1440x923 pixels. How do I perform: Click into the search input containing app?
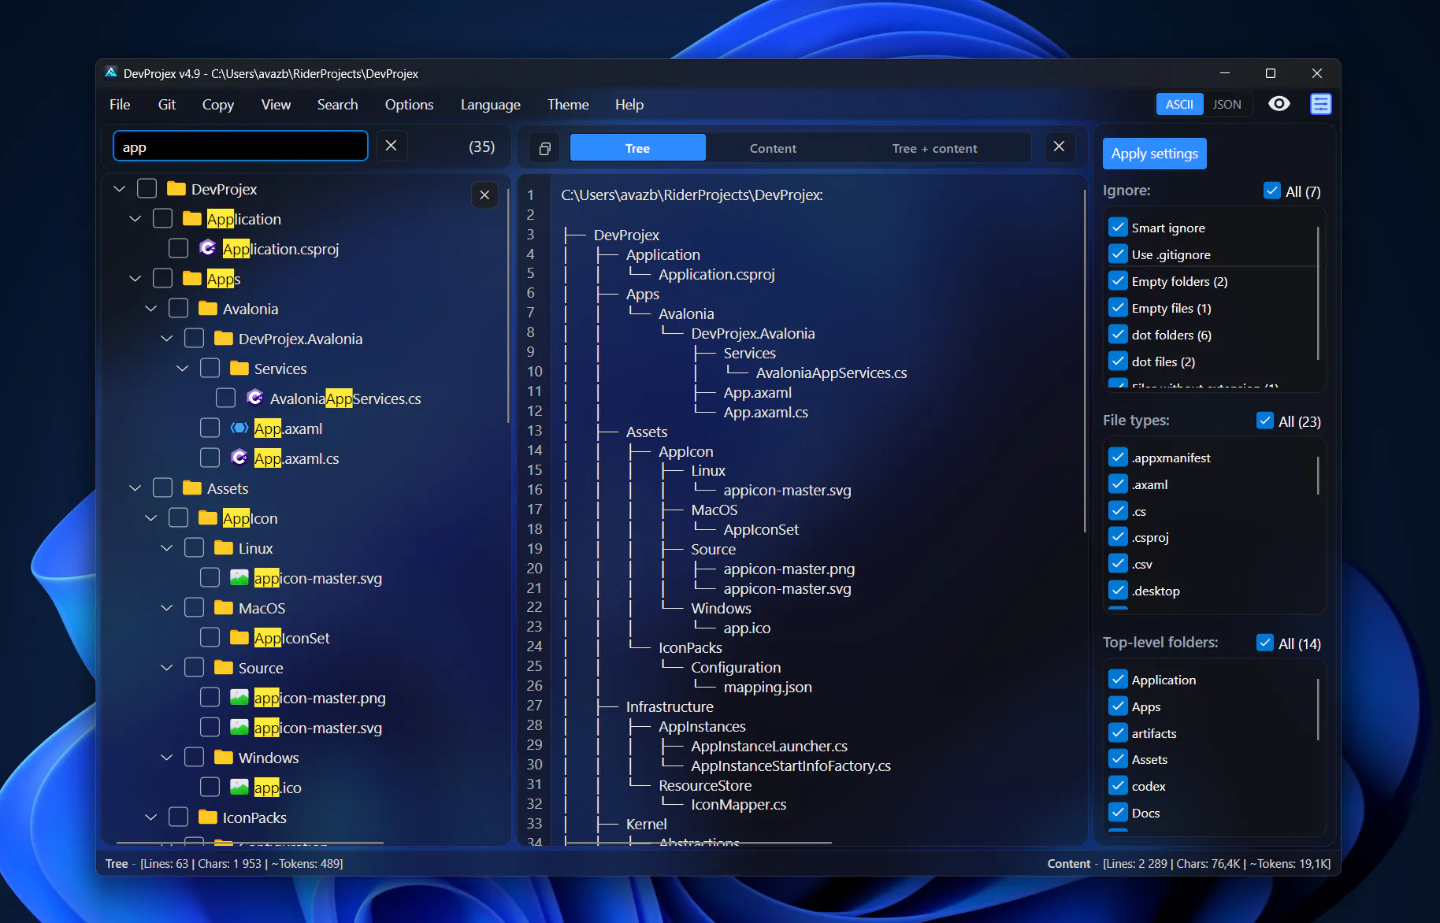[x=240, y=146]
